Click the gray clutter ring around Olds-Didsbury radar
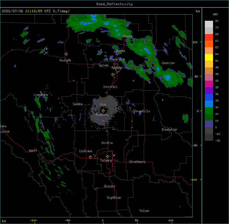This screenshot has height=224, width=229. click(105, 110)
